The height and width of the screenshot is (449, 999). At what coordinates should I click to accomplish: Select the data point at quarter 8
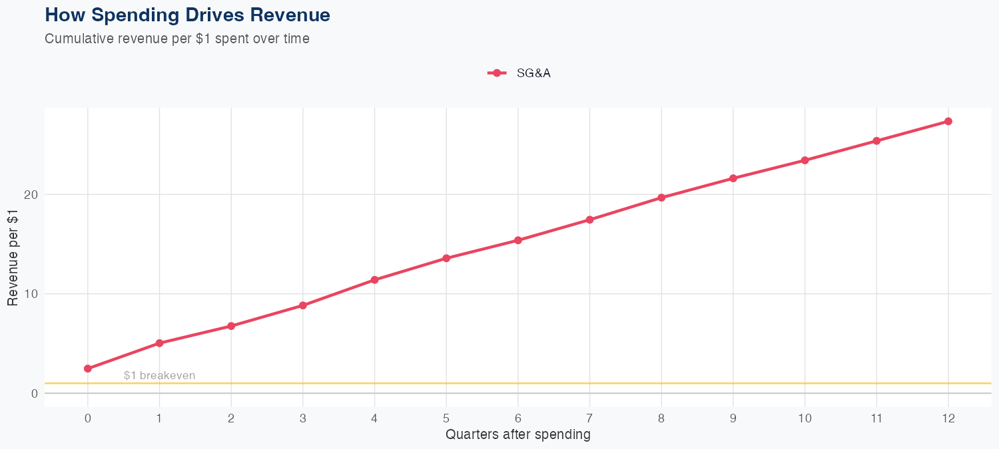click(x=661, y=198)
